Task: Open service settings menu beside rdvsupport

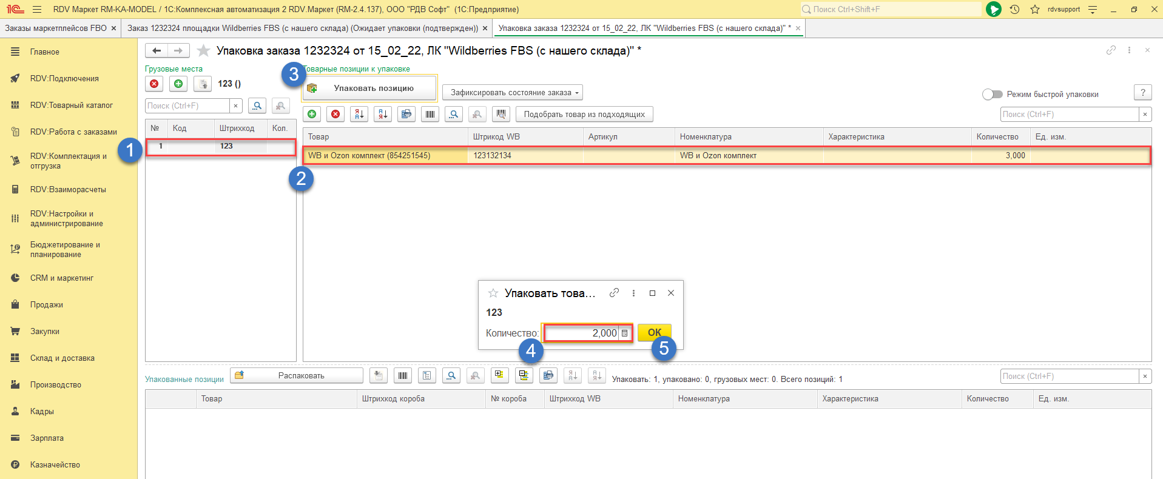Action: pos(1093,9)
